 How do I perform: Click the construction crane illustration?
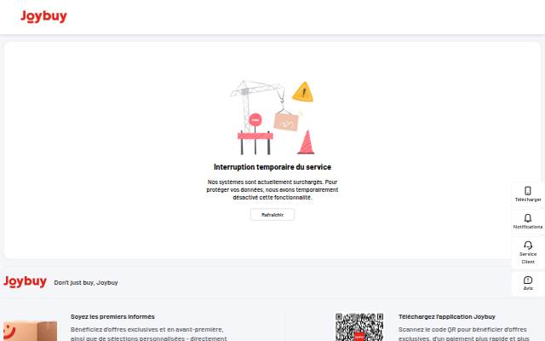point(272,118)
